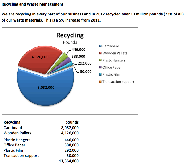Select the 'Plastic Film' legend label
The width and height of the screenshot is (185, 165).
(111, 74)
